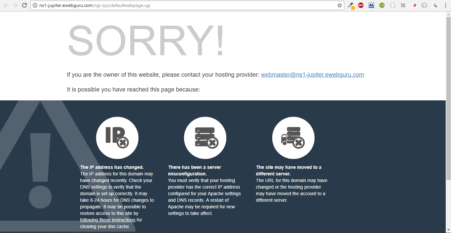The width and height of the screenshot is (451, 233).
Task: Click the Backbone debugger extension icon
Action: coord(403,5)
